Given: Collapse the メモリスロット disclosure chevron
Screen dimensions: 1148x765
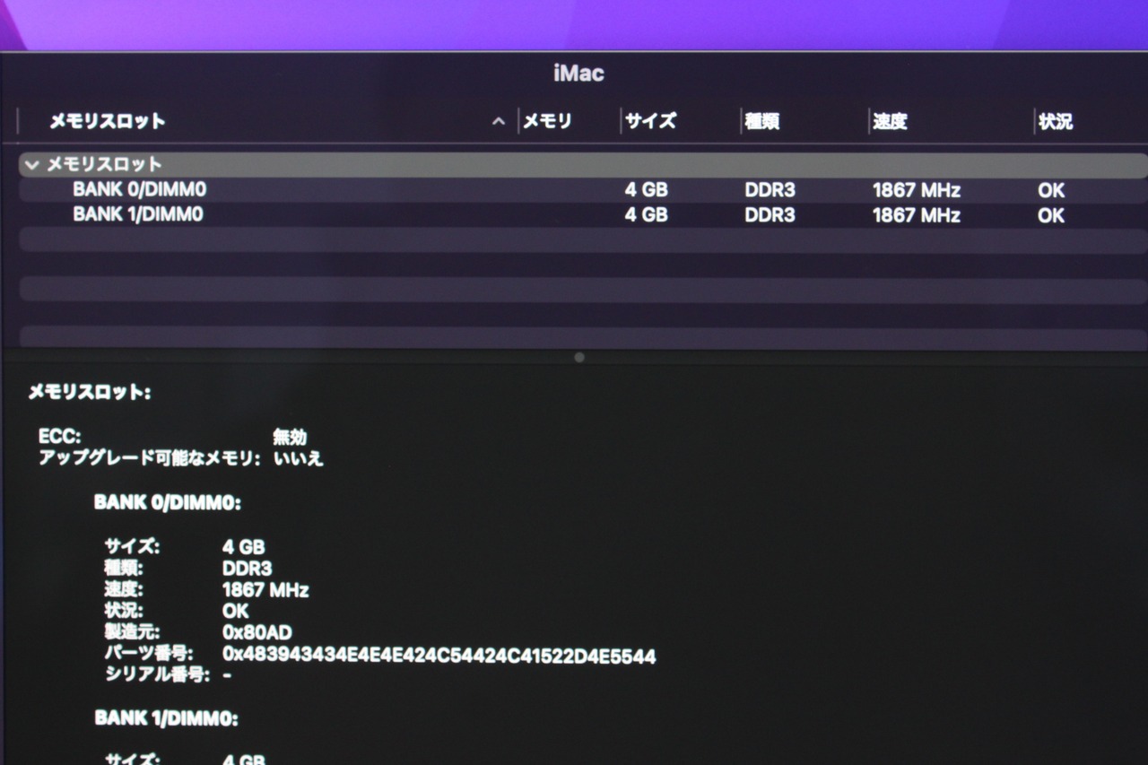Looking at the screenshot, I should coord(32,165).
